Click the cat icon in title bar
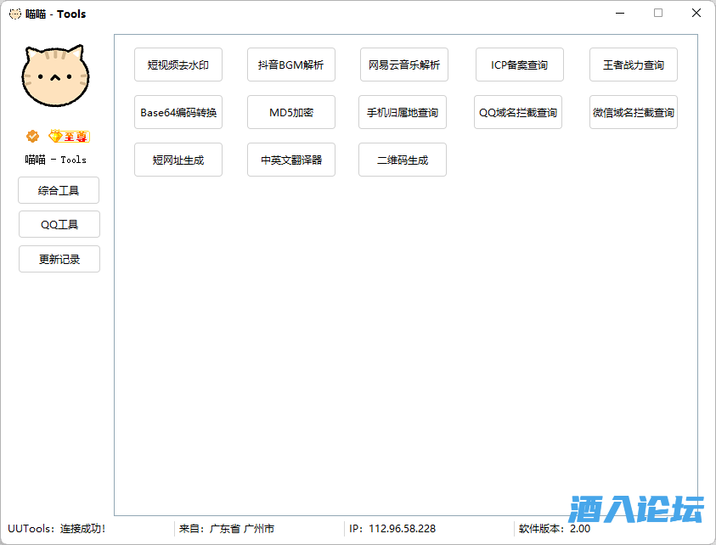Screen dimensions: 716x545 [x=14, y=14]
